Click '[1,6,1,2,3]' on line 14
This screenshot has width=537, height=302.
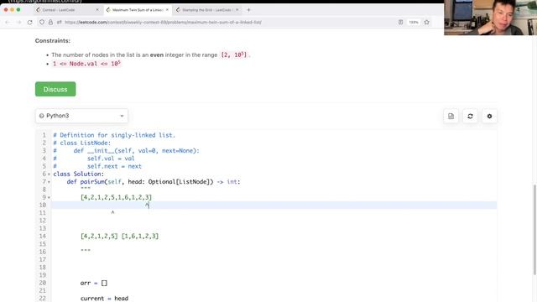point(140,237)
